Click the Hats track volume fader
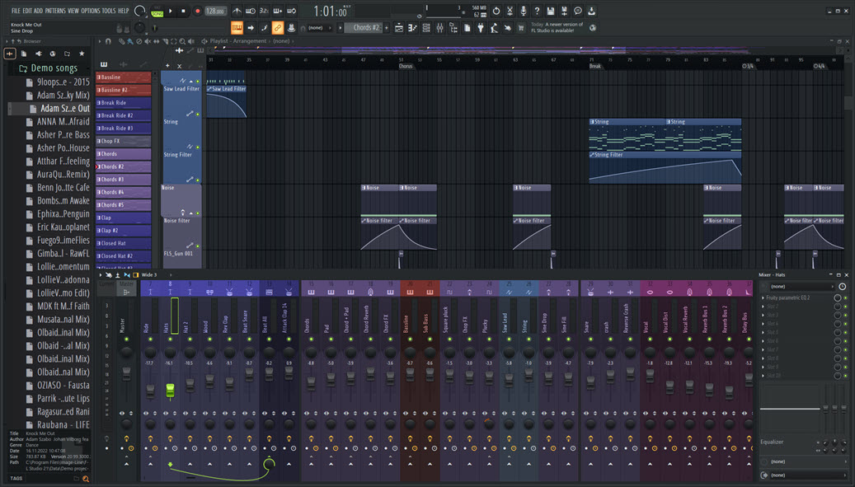855x487 pixels. (170, 390)
